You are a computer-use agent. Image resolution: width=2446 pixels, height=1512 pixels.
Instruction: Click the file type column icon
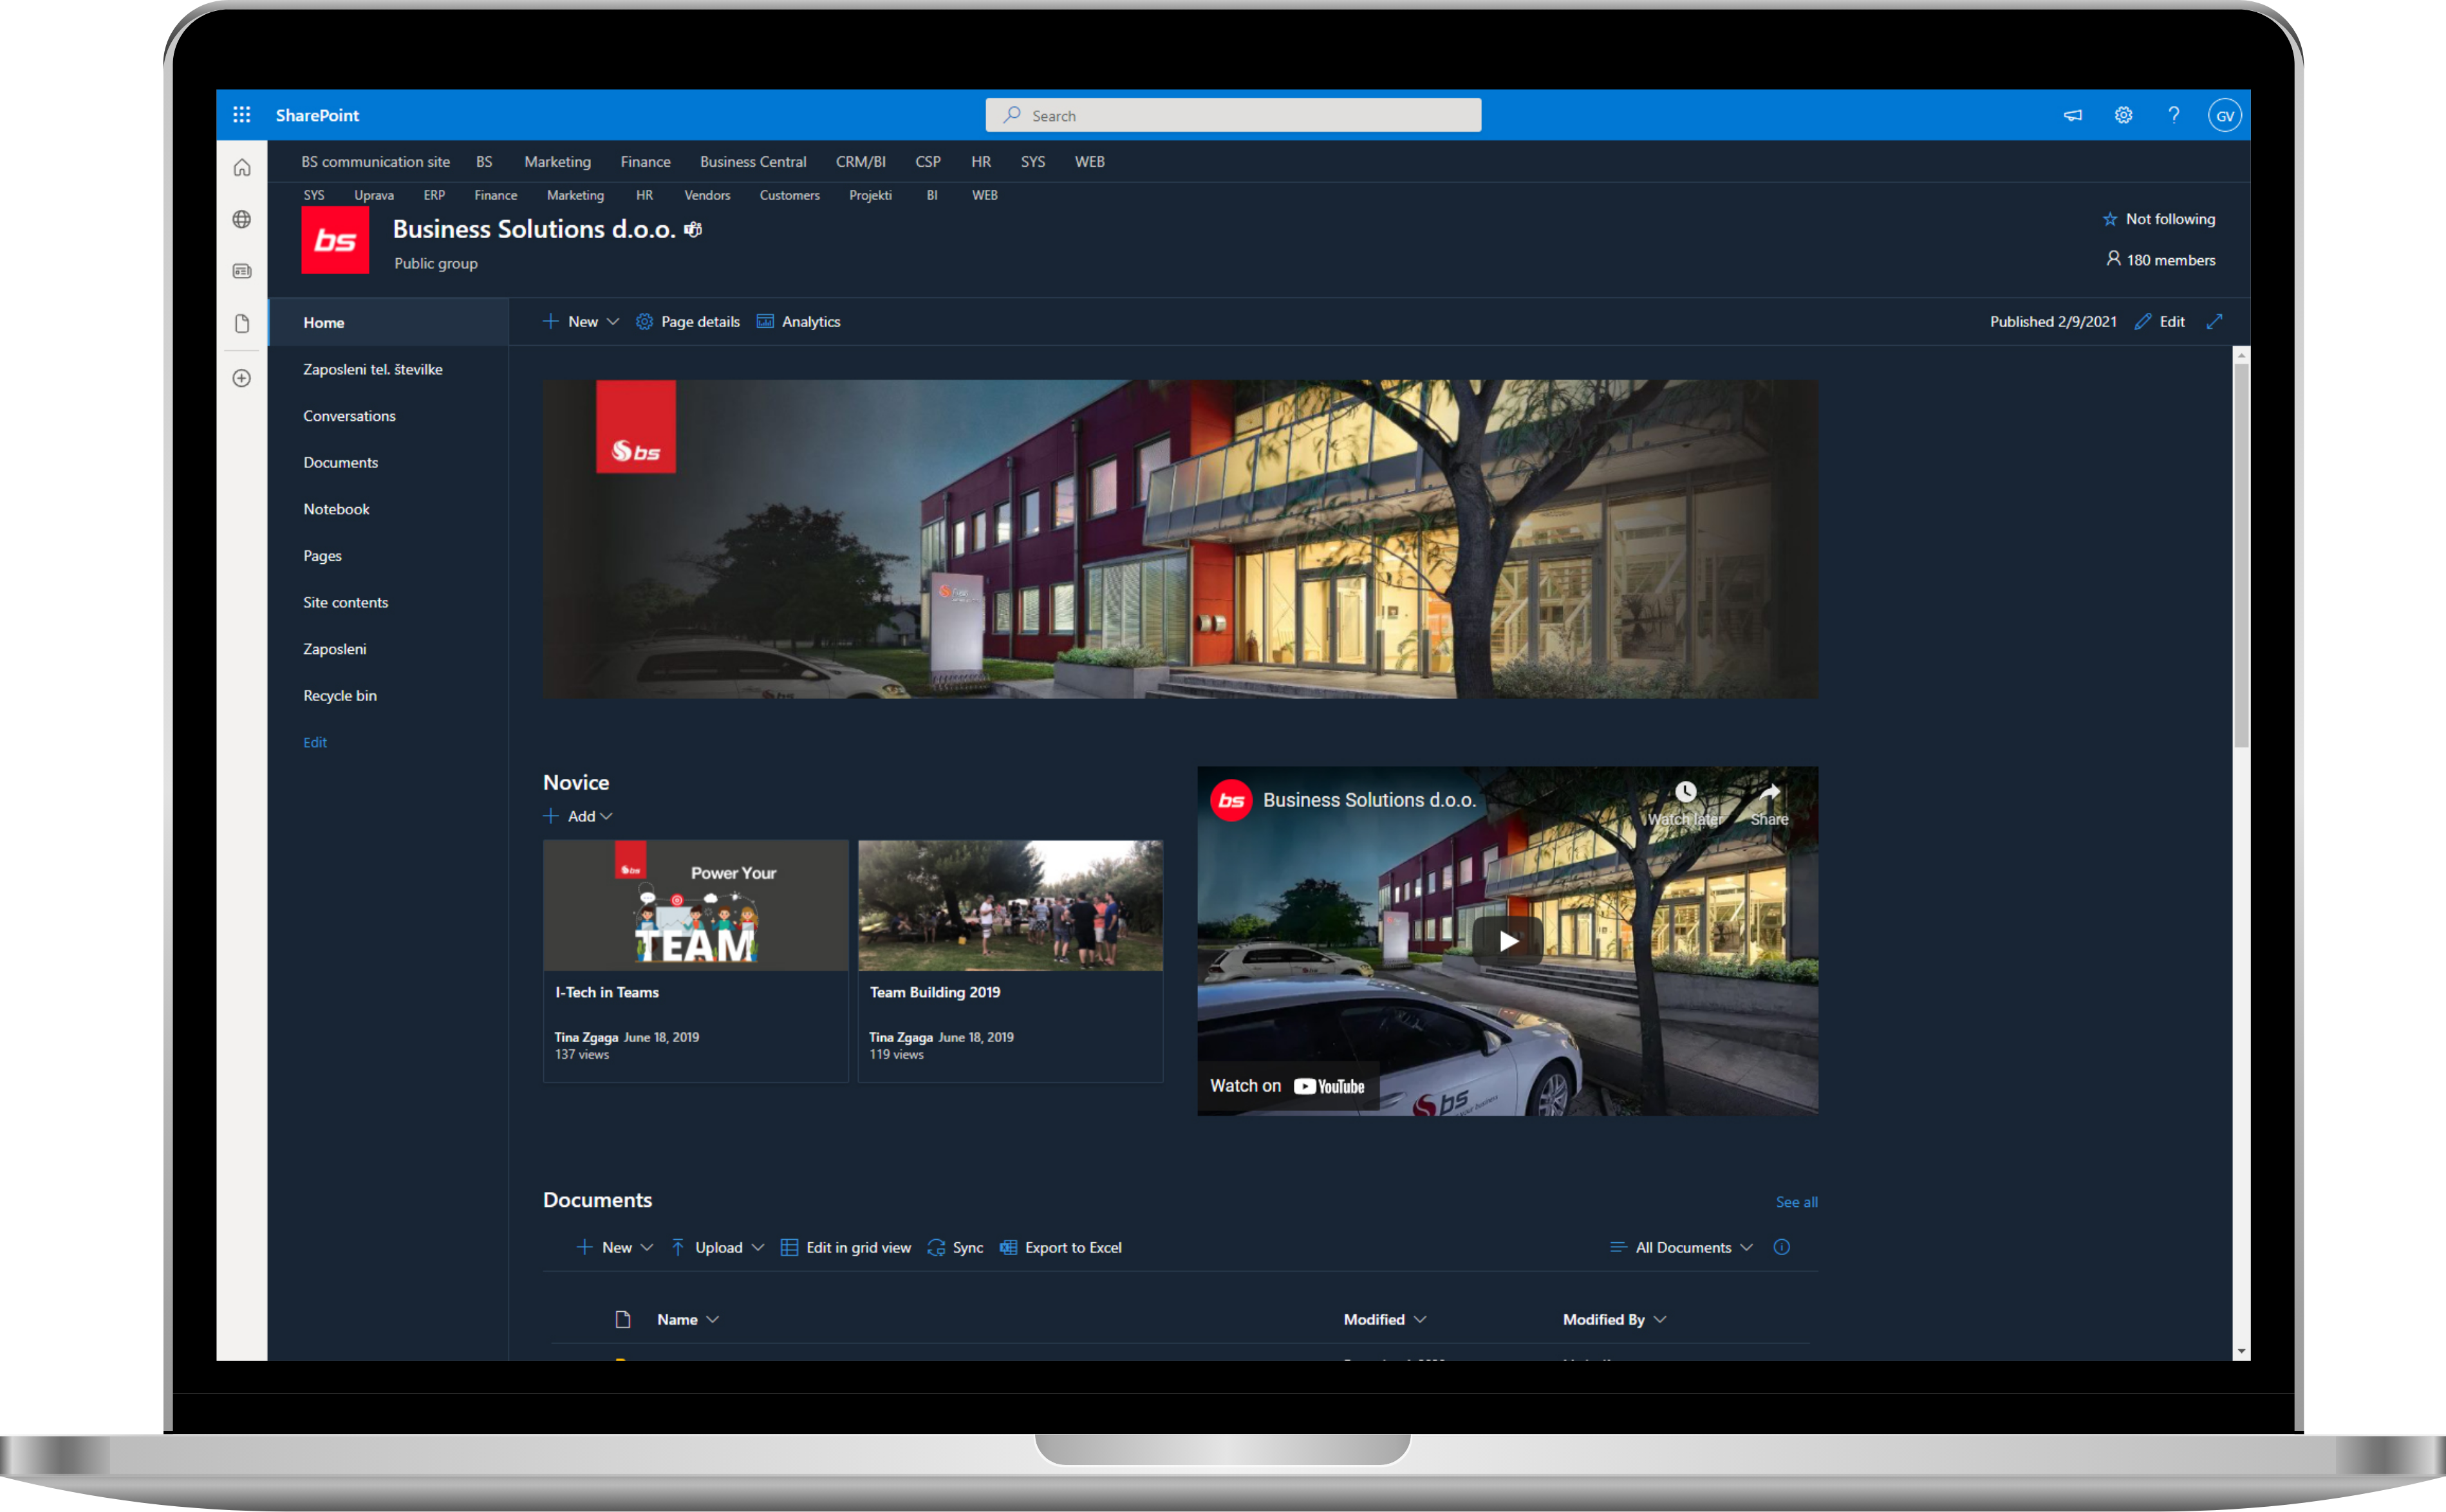623,1320
